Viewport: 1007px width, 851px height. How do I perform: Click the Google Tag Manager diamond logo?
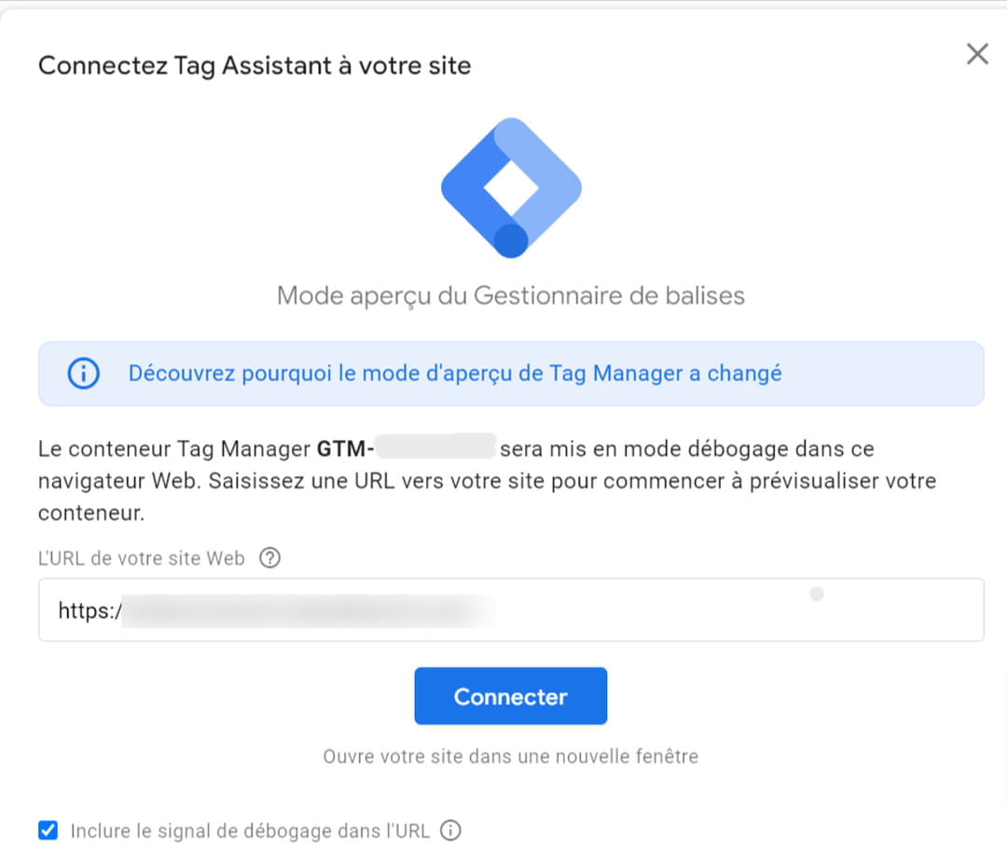tap(511, 187)
